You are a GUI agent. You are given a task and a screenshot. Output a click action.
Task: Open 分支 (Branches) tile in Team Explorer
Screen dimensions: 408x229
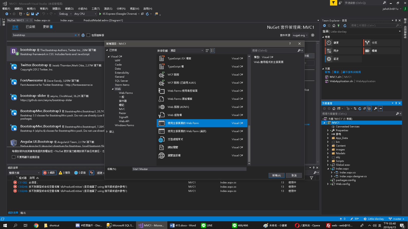point(381,43)
